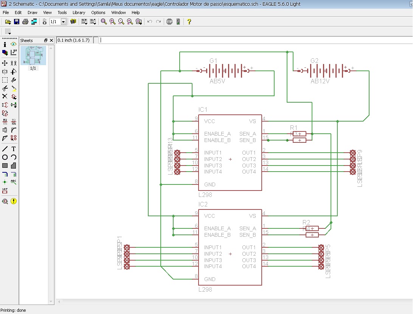Open the Library menu
The height and width of the screenshot is (314, 413).
point(79,12)
